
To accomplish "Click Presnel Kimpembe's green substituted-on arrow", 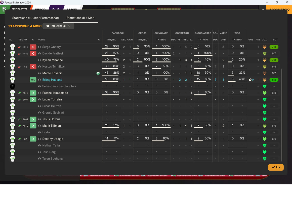I will tap(33, 93).
